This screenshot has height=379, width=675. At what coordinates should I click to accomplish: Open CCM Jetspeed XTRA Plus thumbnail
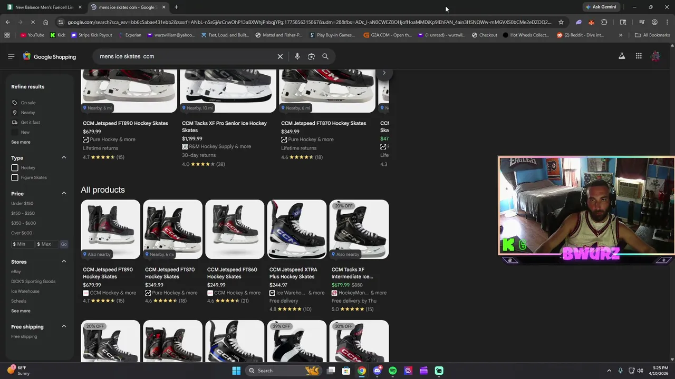[297, 230]
